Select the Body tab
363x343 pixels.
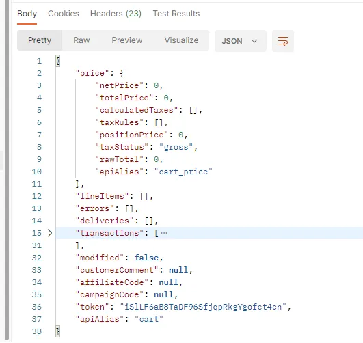(x=27, y=14)
